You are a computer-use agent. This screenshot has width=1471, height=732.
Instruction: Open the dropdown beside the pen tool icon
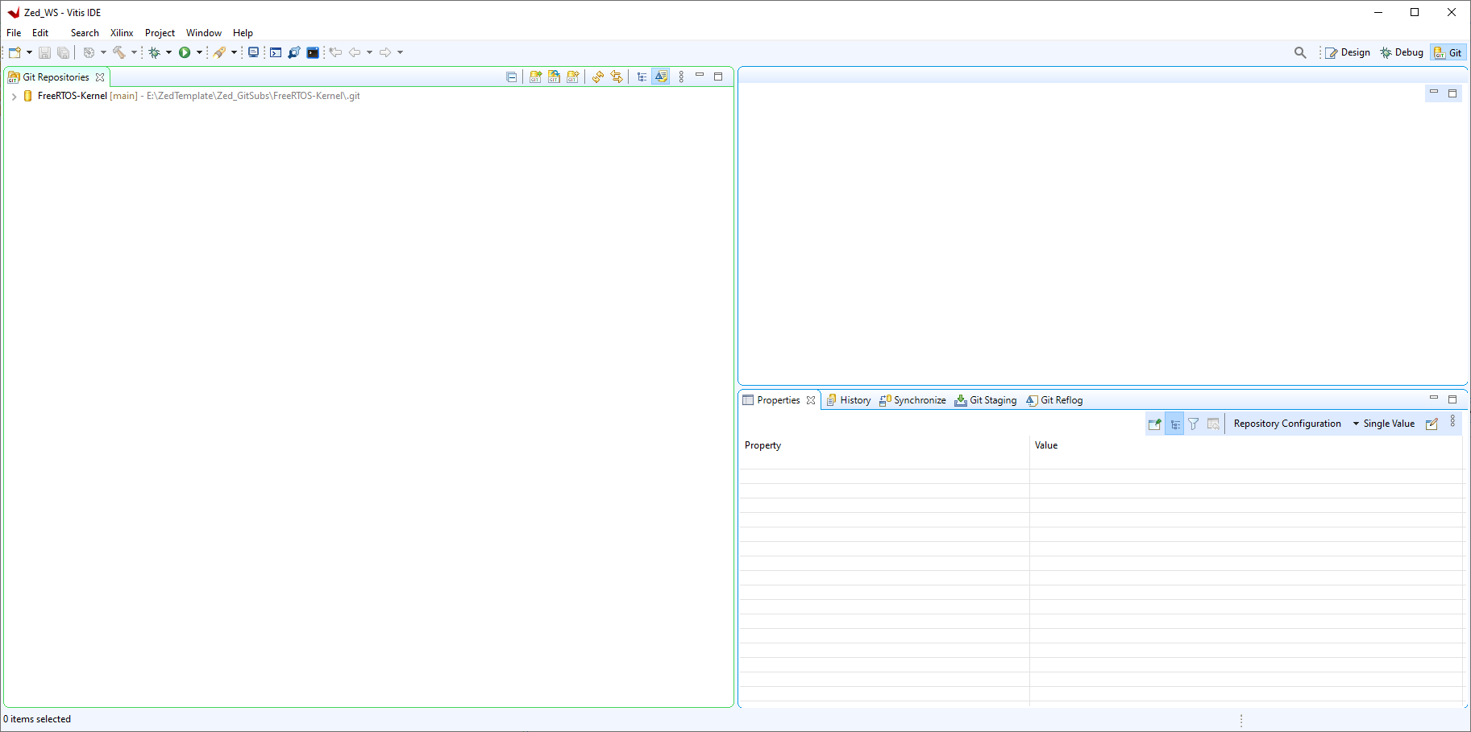coord(234,52)
